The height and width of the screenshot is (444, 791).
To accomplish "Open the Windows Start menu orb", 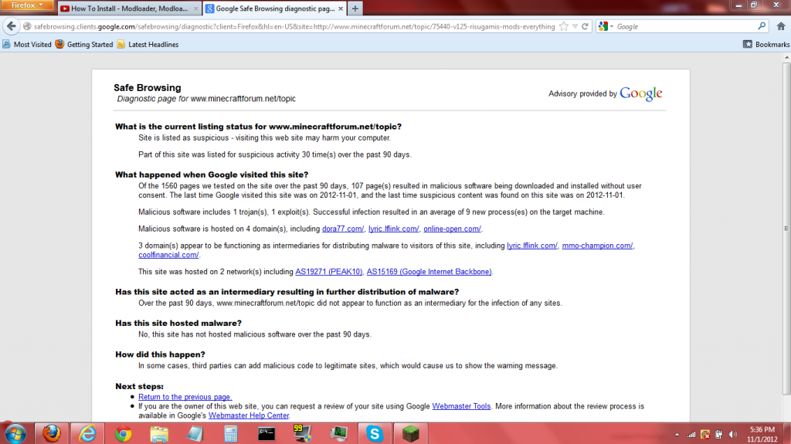I will click(x=15, y=433).
